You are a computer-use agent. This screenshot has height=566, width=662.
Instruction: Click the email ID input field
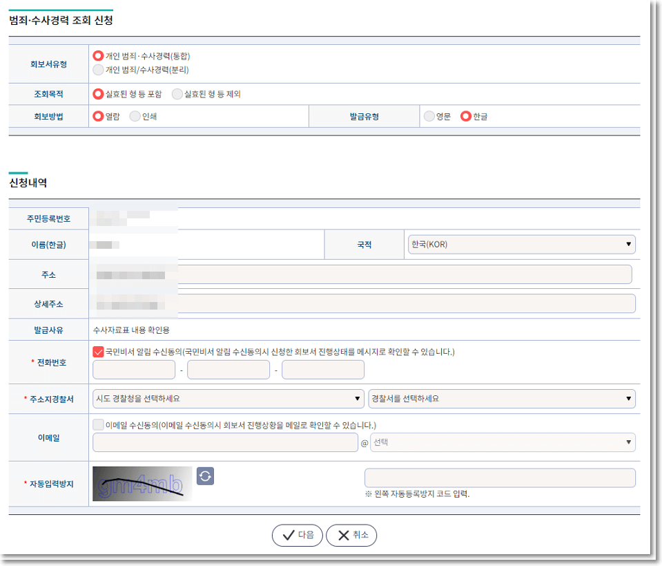(x=225, y=442)
